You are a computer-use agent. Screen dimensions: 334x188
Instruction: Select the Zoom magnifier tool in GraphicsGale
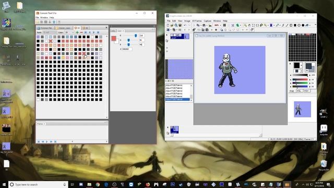(x=245, y=26)
